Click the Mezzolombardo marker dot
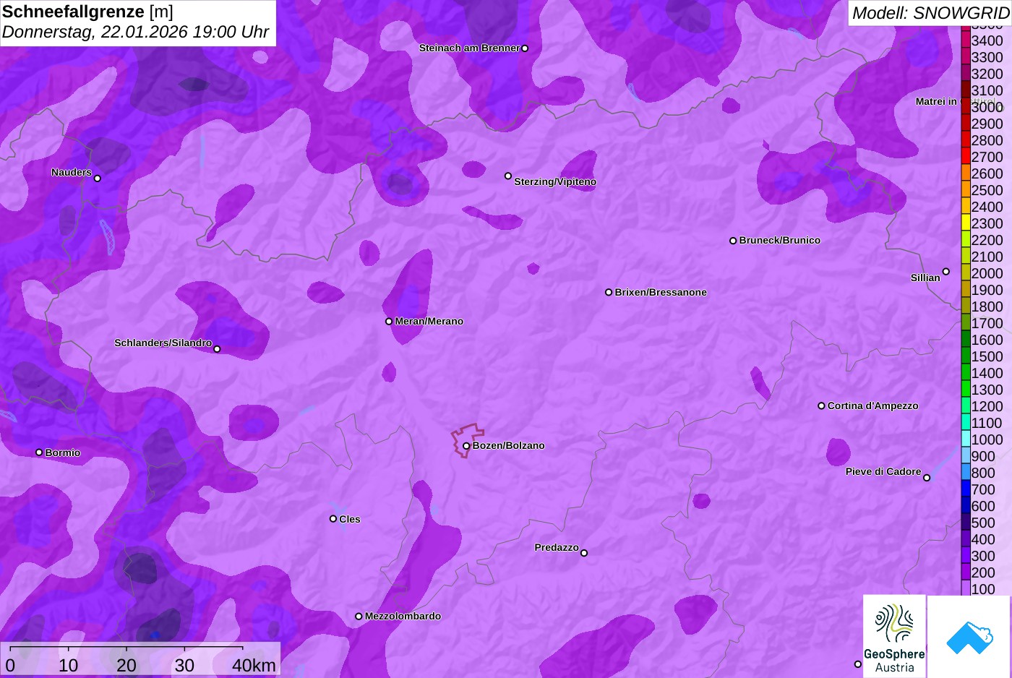1012x678 pixels. tap(359, 617)
